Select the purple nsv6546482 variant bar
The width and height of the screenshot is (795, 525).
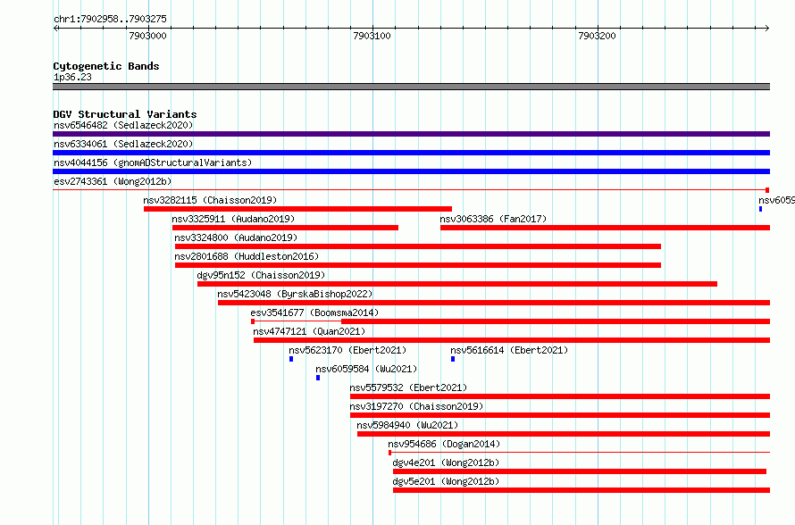(x=411, y=134)
